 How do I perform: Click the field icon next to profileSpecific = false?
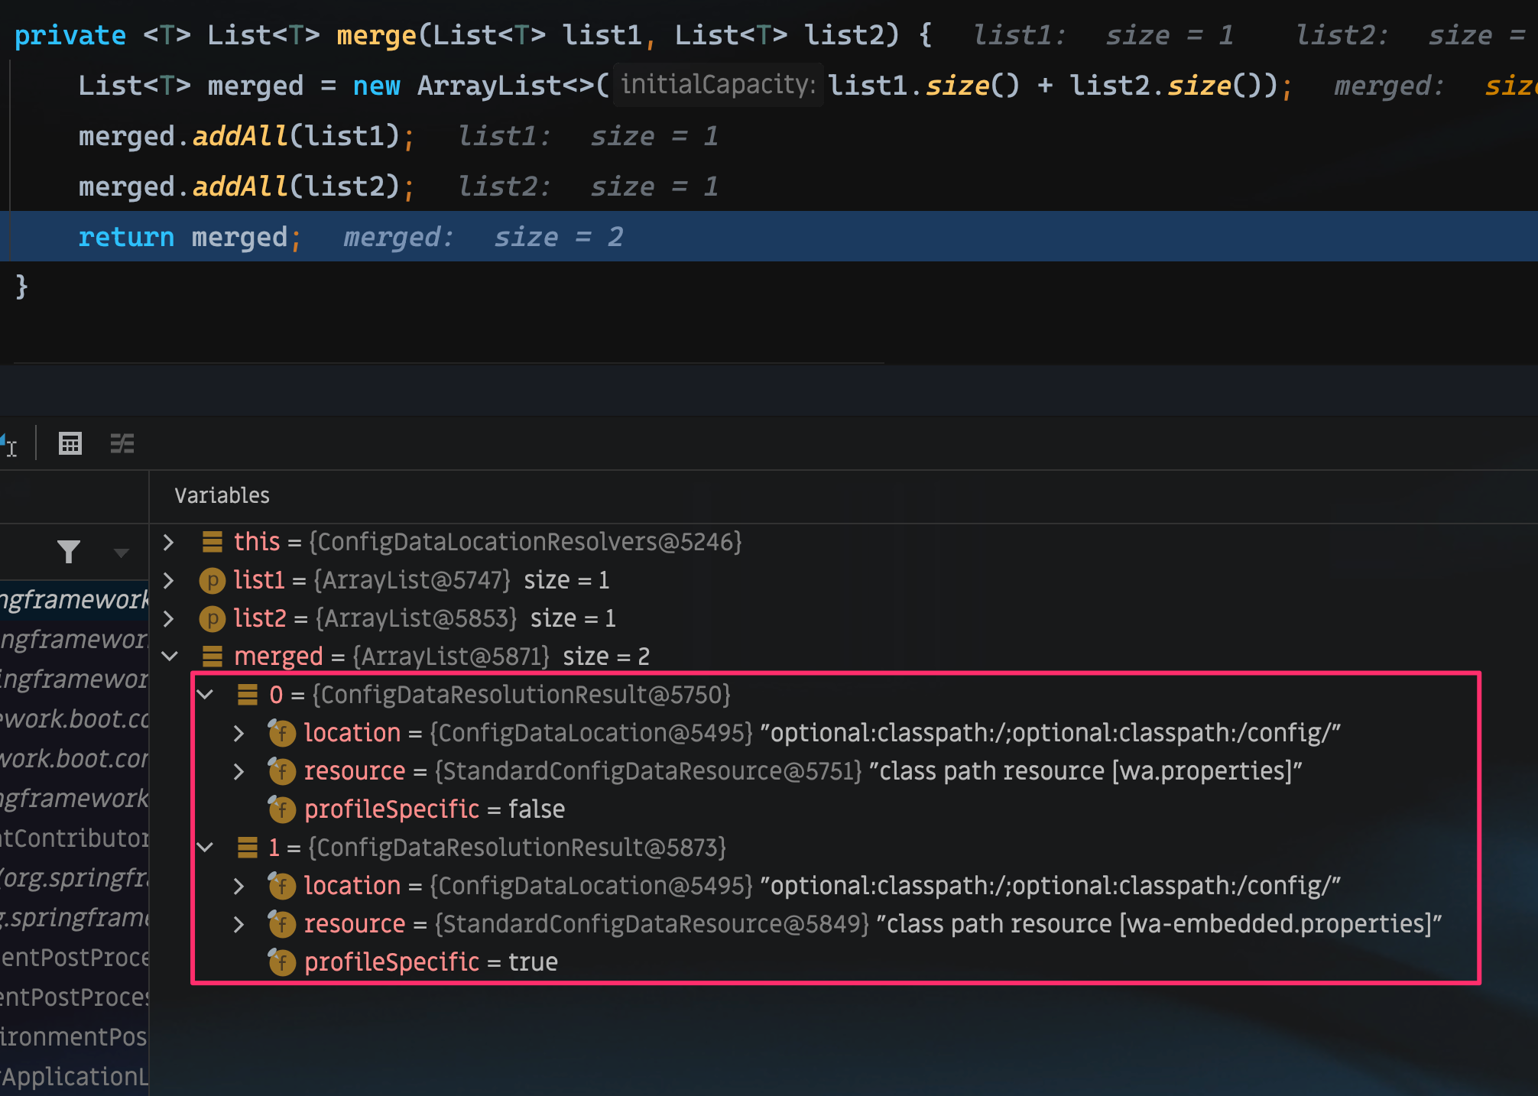point(282,809)
